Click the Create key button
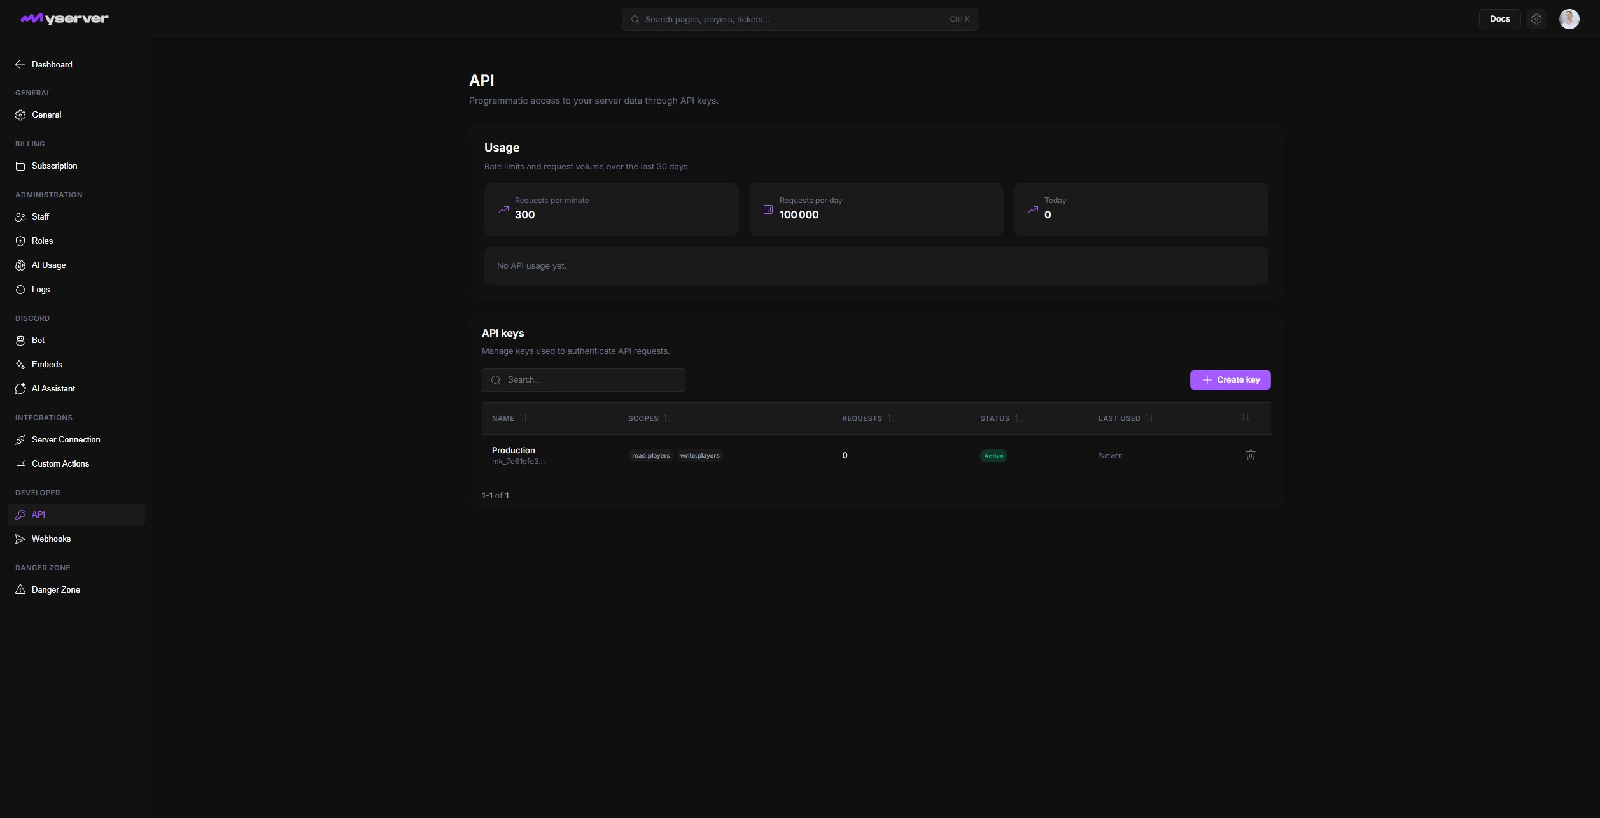Viewport: 1600px width, 818px height. pyautogui.click(x=1230, y=380)
